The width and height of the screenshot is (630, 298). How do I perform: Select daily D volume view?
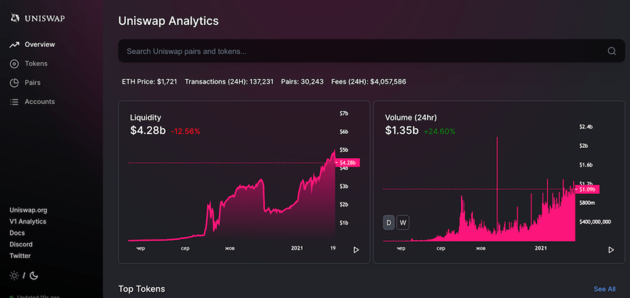389,222
